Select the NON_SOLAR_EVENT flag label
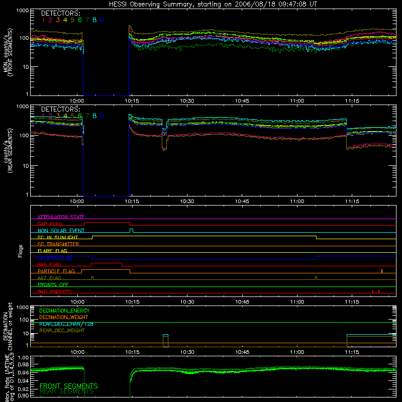Image resolution: width=402 pixels, height=402 pixels. coord(61,231)
